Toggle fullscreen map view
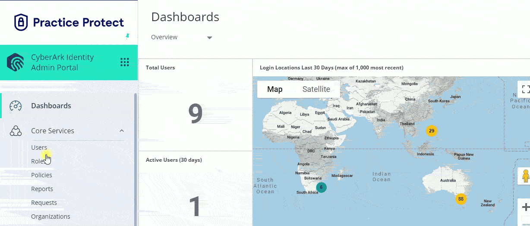 click(525, 89)
